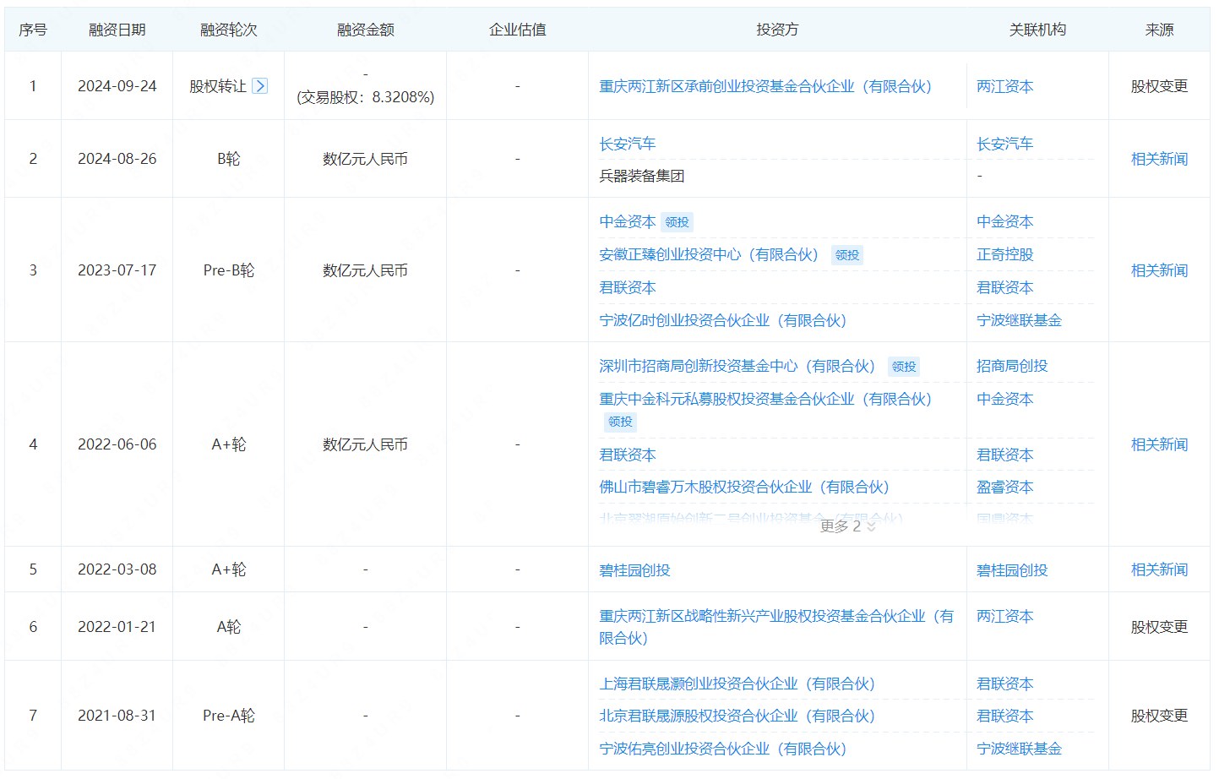Open 君联资本 investor in the 2022-06-06 row

coord(627,455)
